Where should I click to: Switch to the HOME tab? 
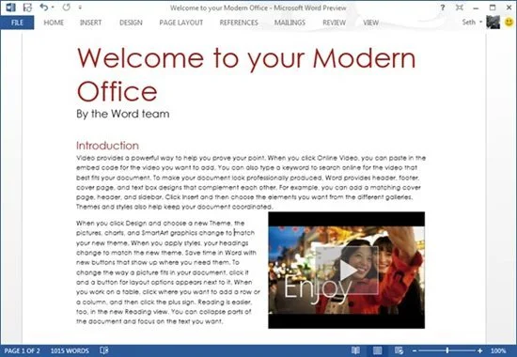pos(54,23)
